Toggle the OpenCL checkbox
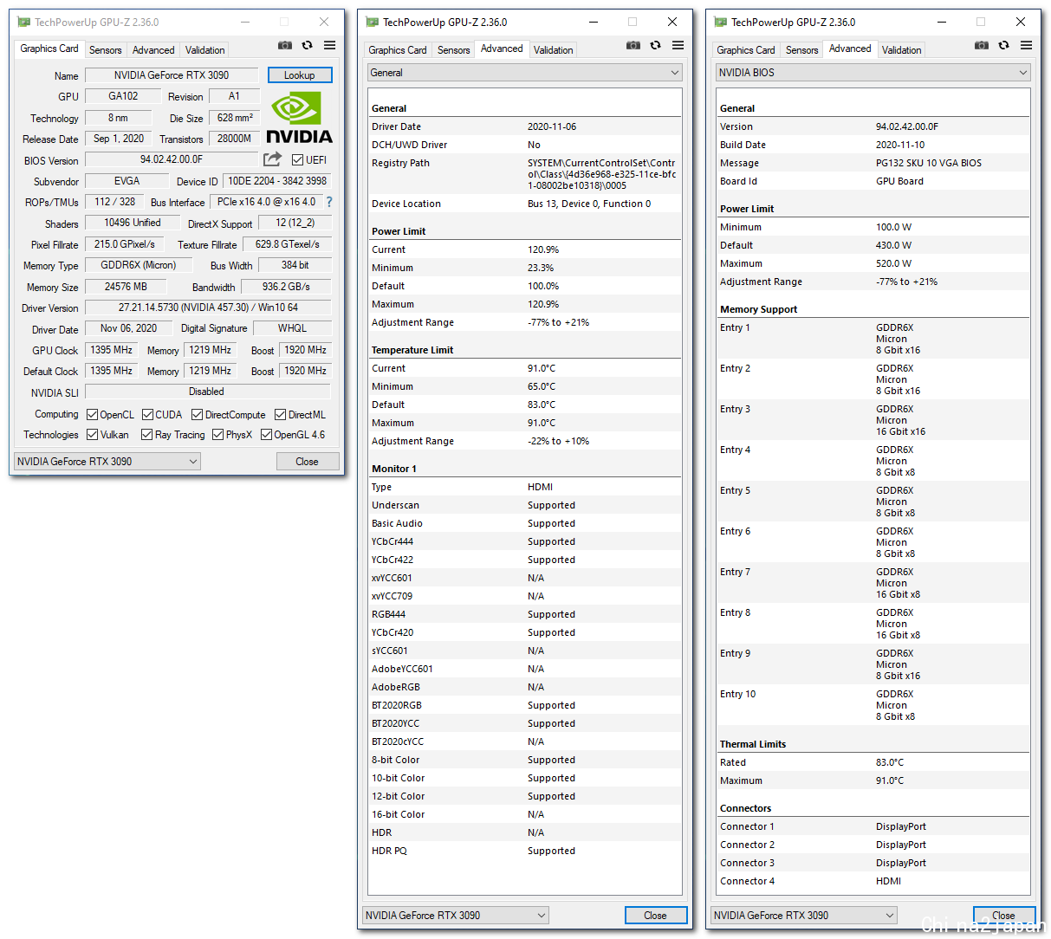Viewport: 1051px width, 939px height. pos(92,414)
